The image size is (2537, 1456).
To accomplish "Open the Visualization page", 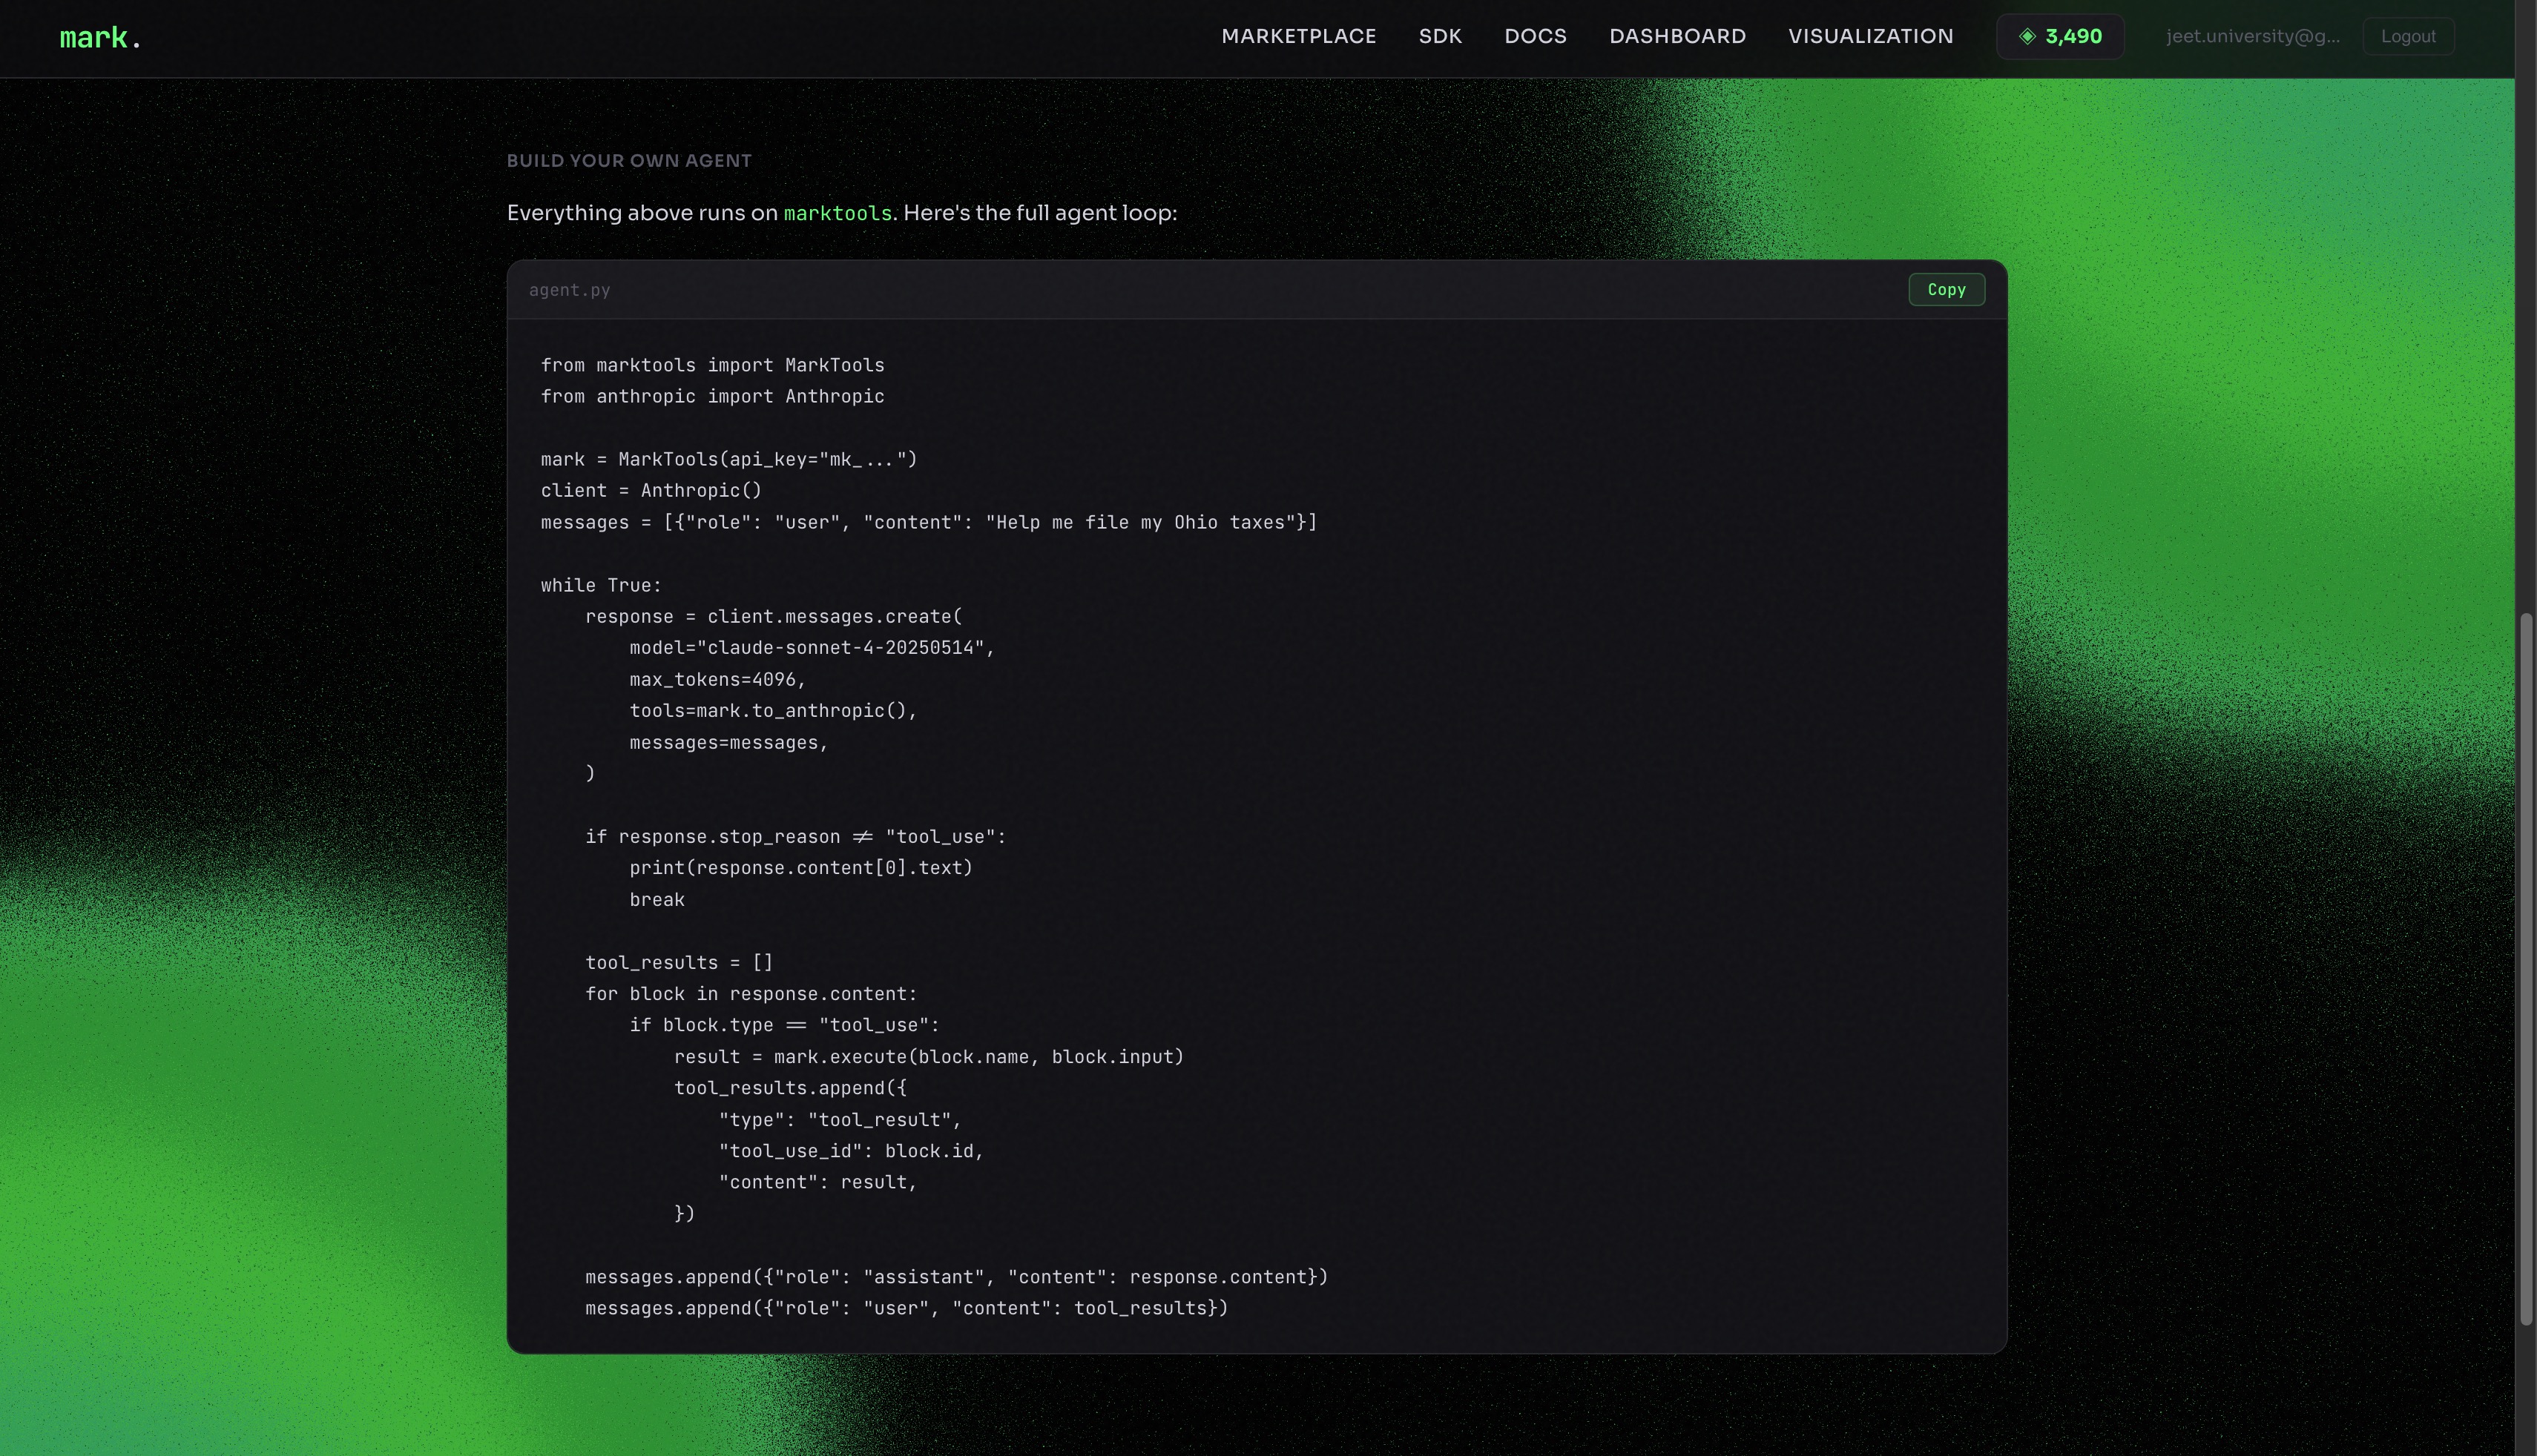I will pos(1869,37).
